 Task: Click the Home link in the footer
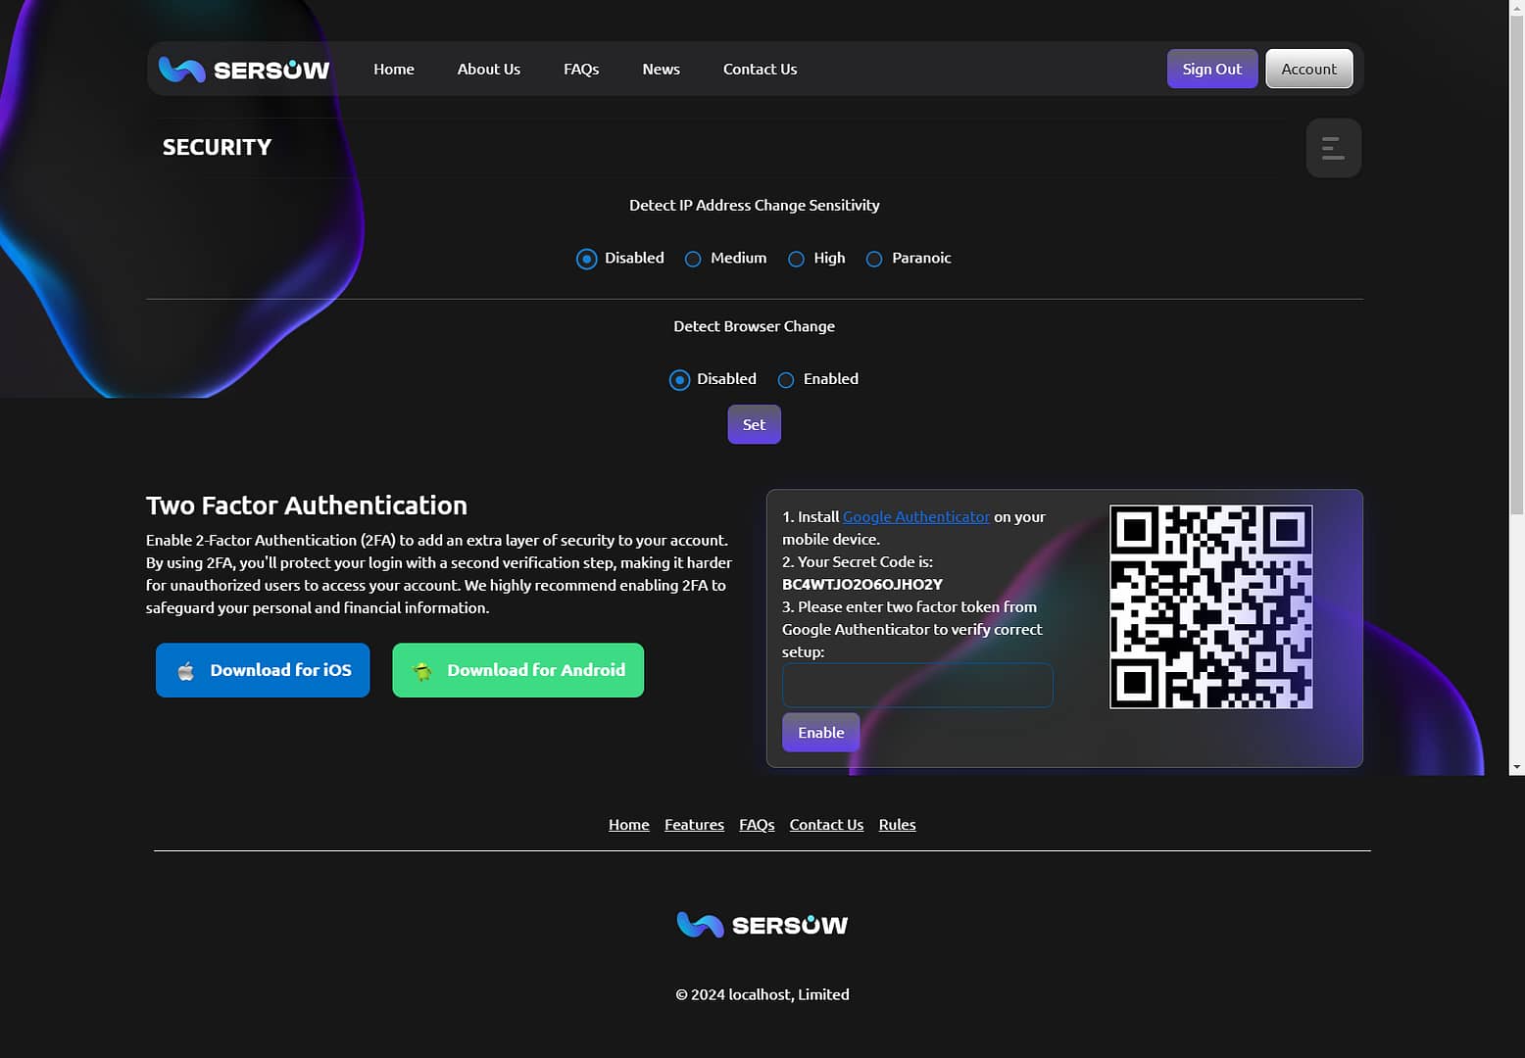pyautogui.click(x=629, y=825)
